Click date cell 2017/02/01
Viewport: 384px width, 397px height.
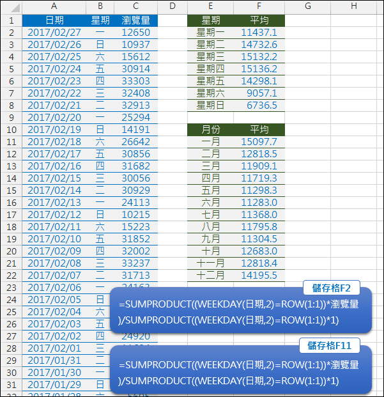click(x=54, y=348)
